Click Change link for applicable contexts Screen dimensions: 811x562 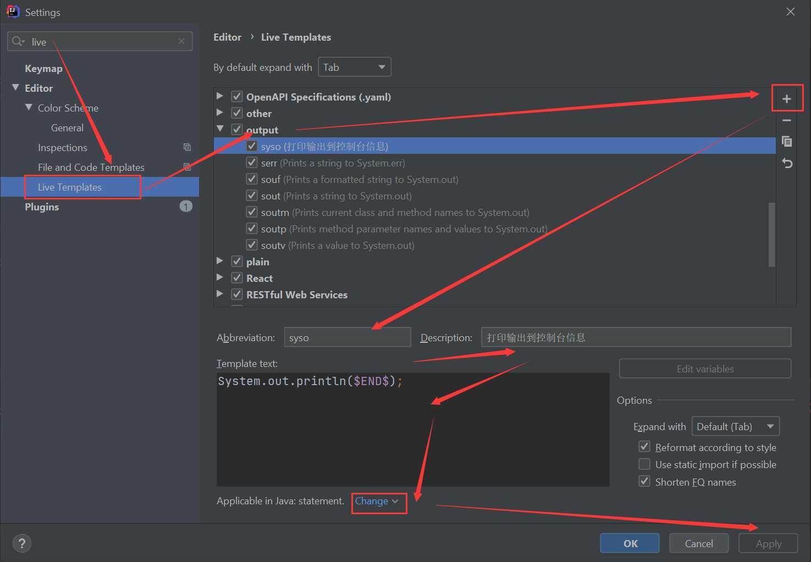point(377,501)
